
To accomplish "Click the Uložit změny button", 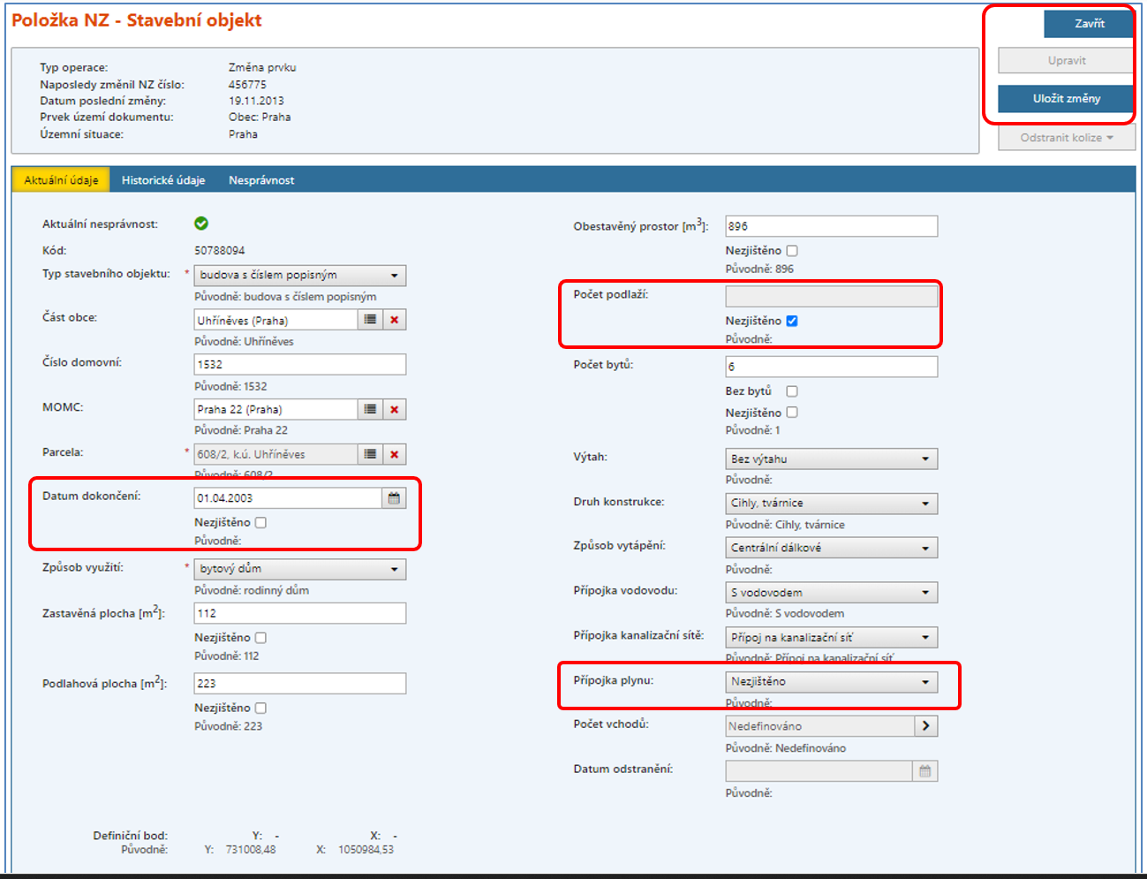I will pyautogui.click(x=1066, y=99).
